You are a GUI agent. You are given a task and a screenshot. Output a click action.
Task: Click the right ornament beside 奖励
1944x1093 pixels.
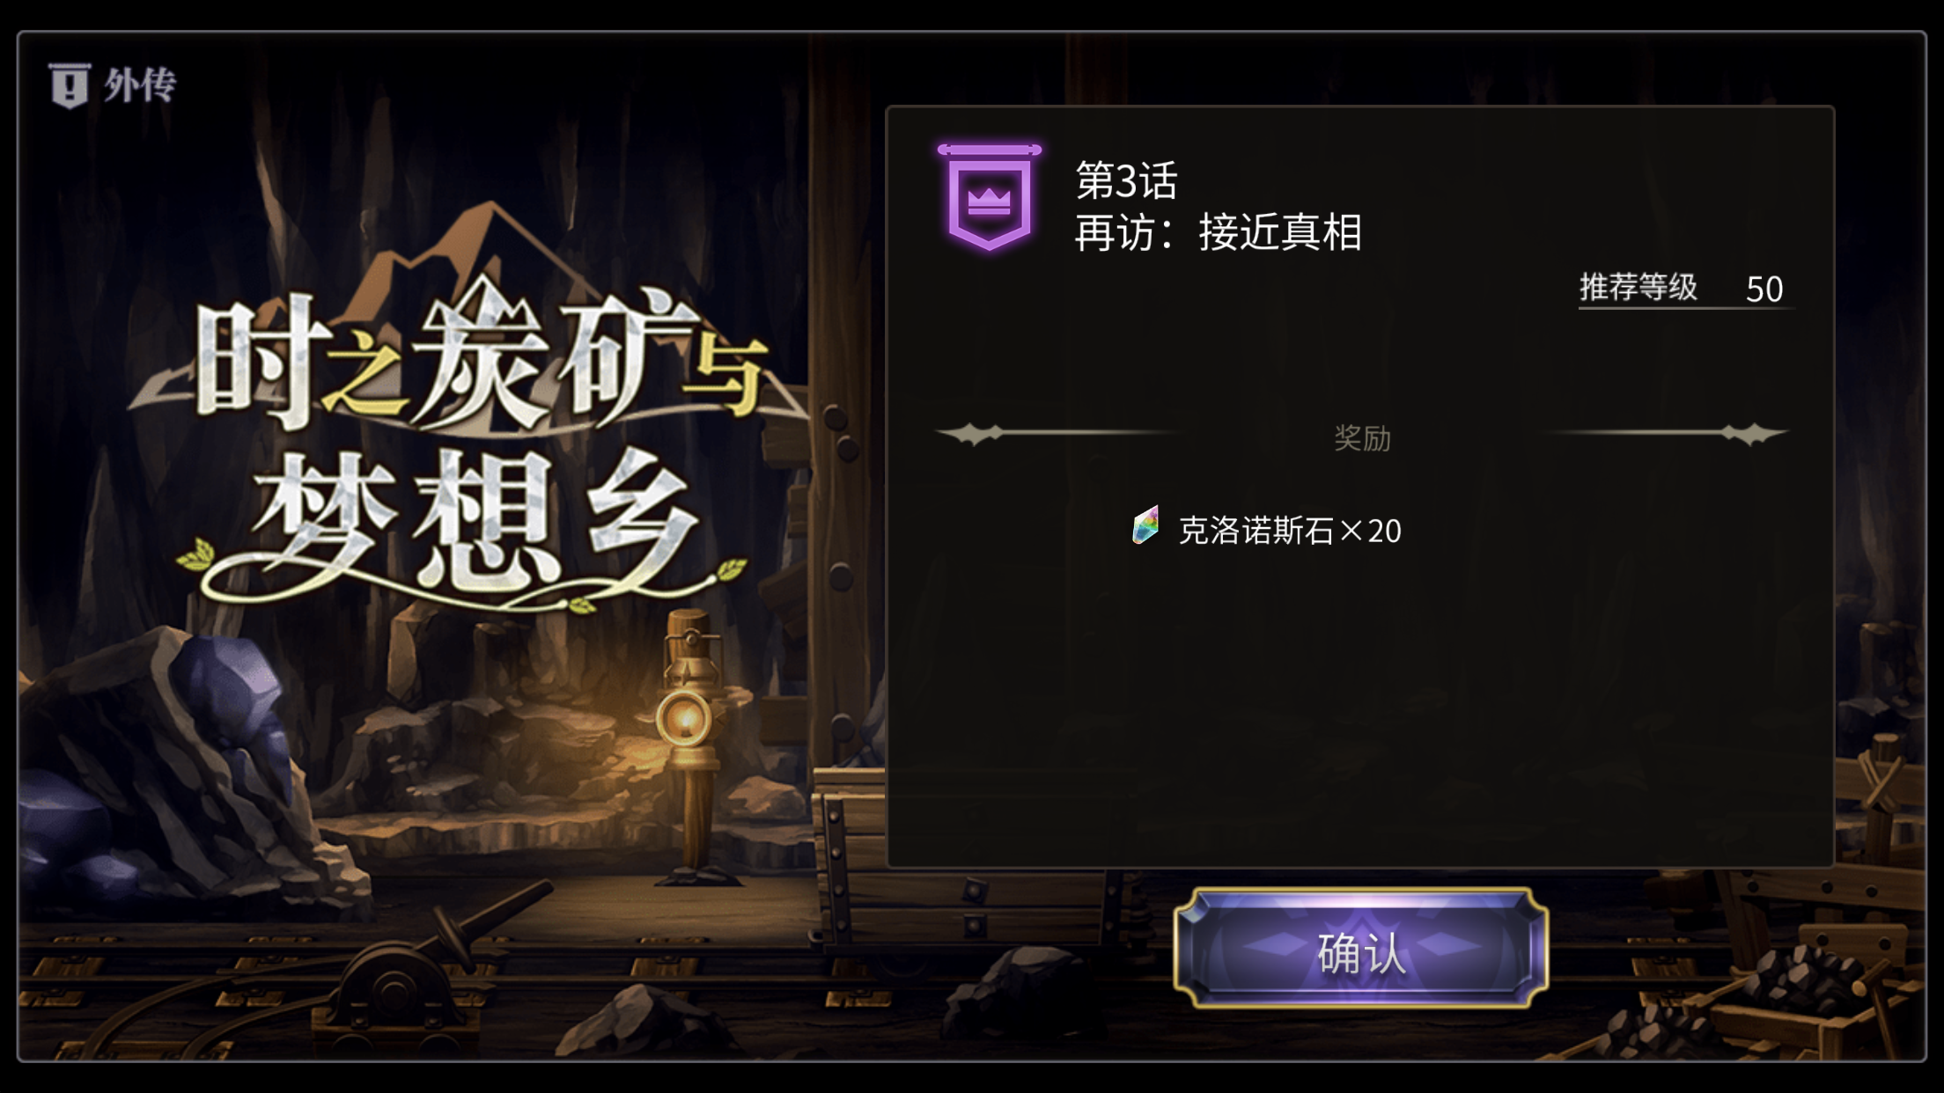coord(1668,433)
